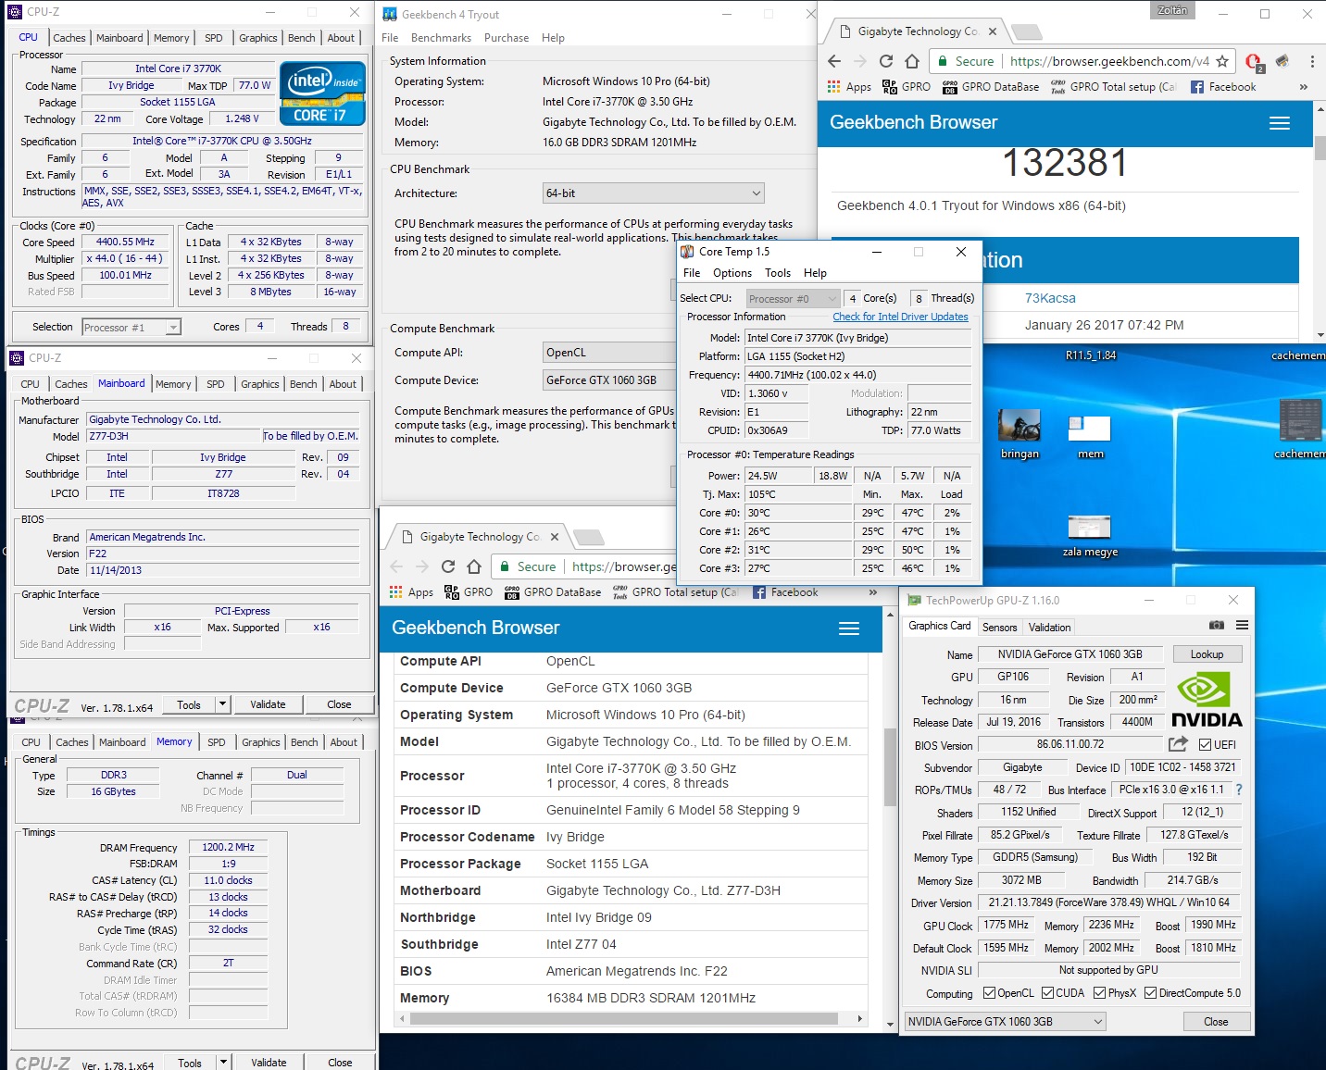Show hidden bookmarks via the » chevron beside score 132381

(1304, 87)
